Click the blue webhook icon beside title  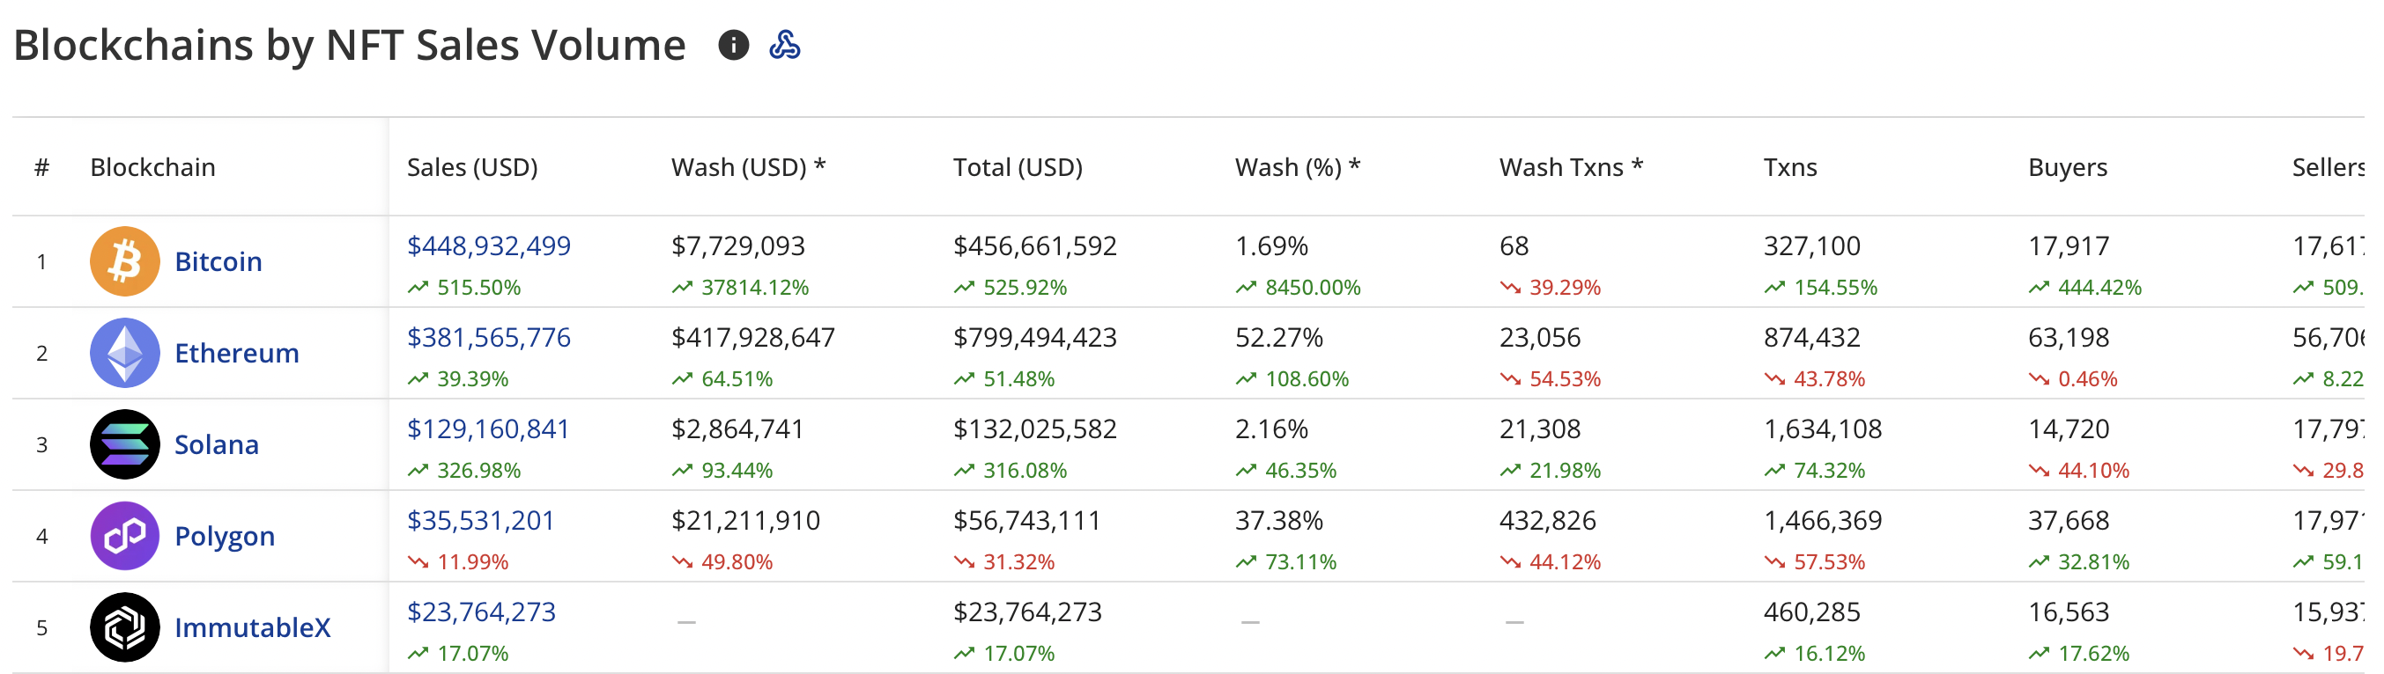785,45
